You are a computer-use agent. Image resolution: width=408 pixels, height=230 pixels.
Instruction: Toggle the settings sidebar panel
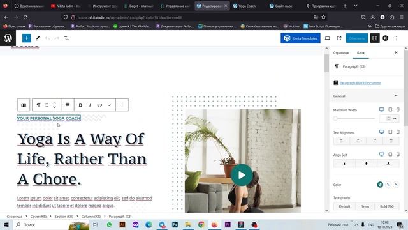click(x=375, y=38)
